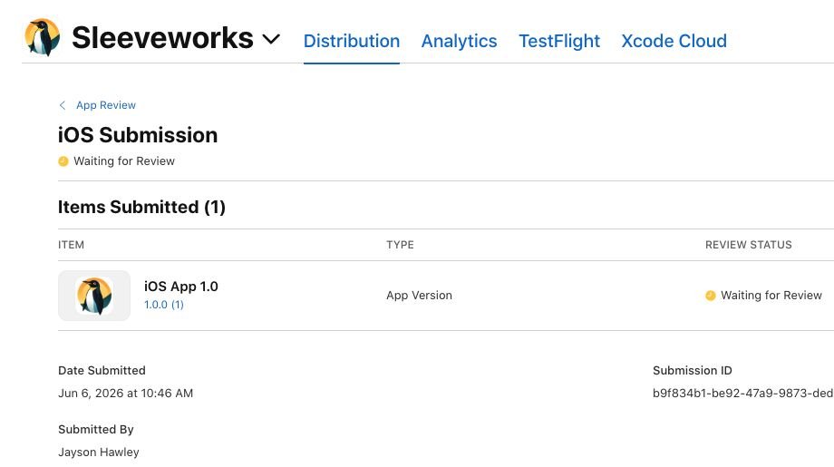Screen dimensions: 834x467
Task: Click the b9f834b1 submission ID value
Action: point(743,393)
